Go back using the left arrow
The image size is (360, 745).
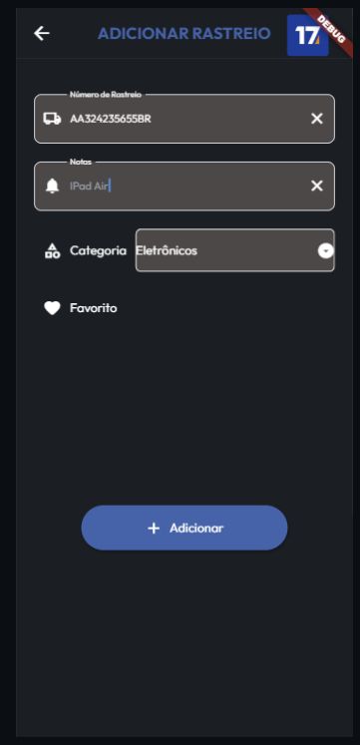(x=42, y=33)
